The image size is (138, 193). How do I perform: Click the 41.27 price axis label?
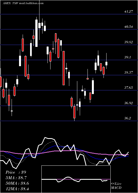click(x=129, y=12)
